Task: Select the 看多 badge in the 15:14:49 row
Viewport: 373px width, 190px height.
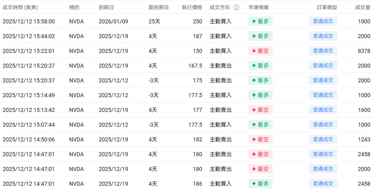Action: [x=260, y=95]
